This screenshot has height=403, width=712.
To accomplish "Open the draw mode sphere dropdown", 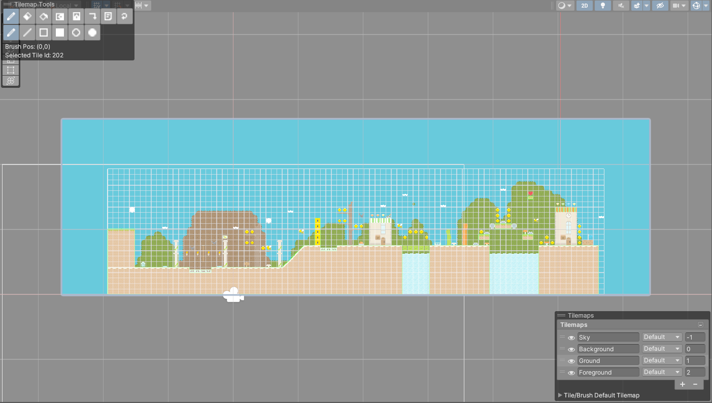I will (565, 6).
